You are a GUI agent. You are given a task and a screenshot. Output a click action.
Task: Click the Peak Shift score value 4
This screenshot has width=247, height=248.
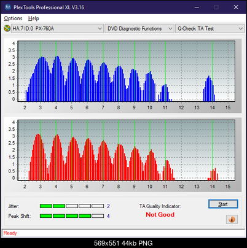point(108,216)
